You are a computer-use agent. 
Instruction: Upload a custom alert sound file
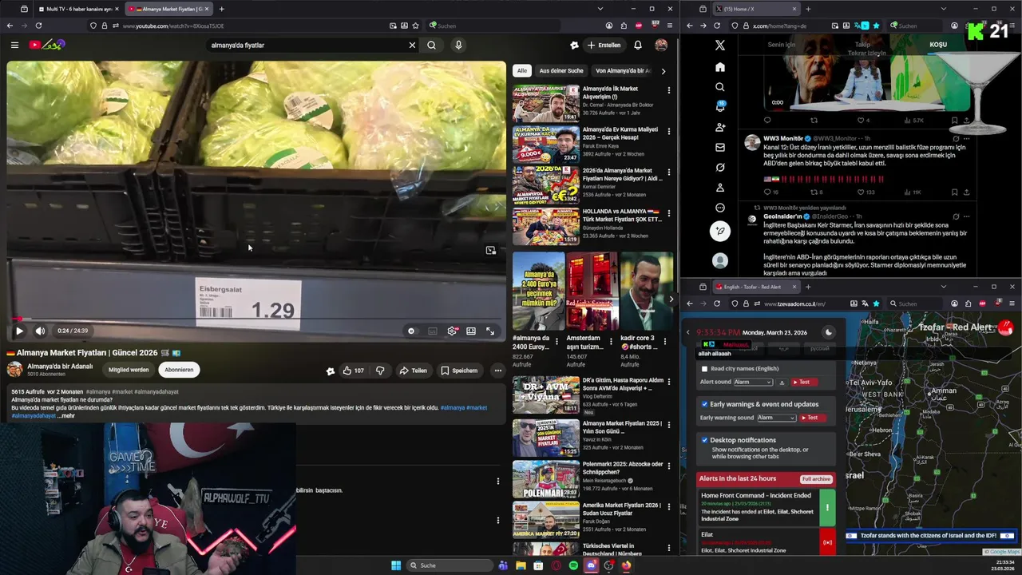coord(782,382)
